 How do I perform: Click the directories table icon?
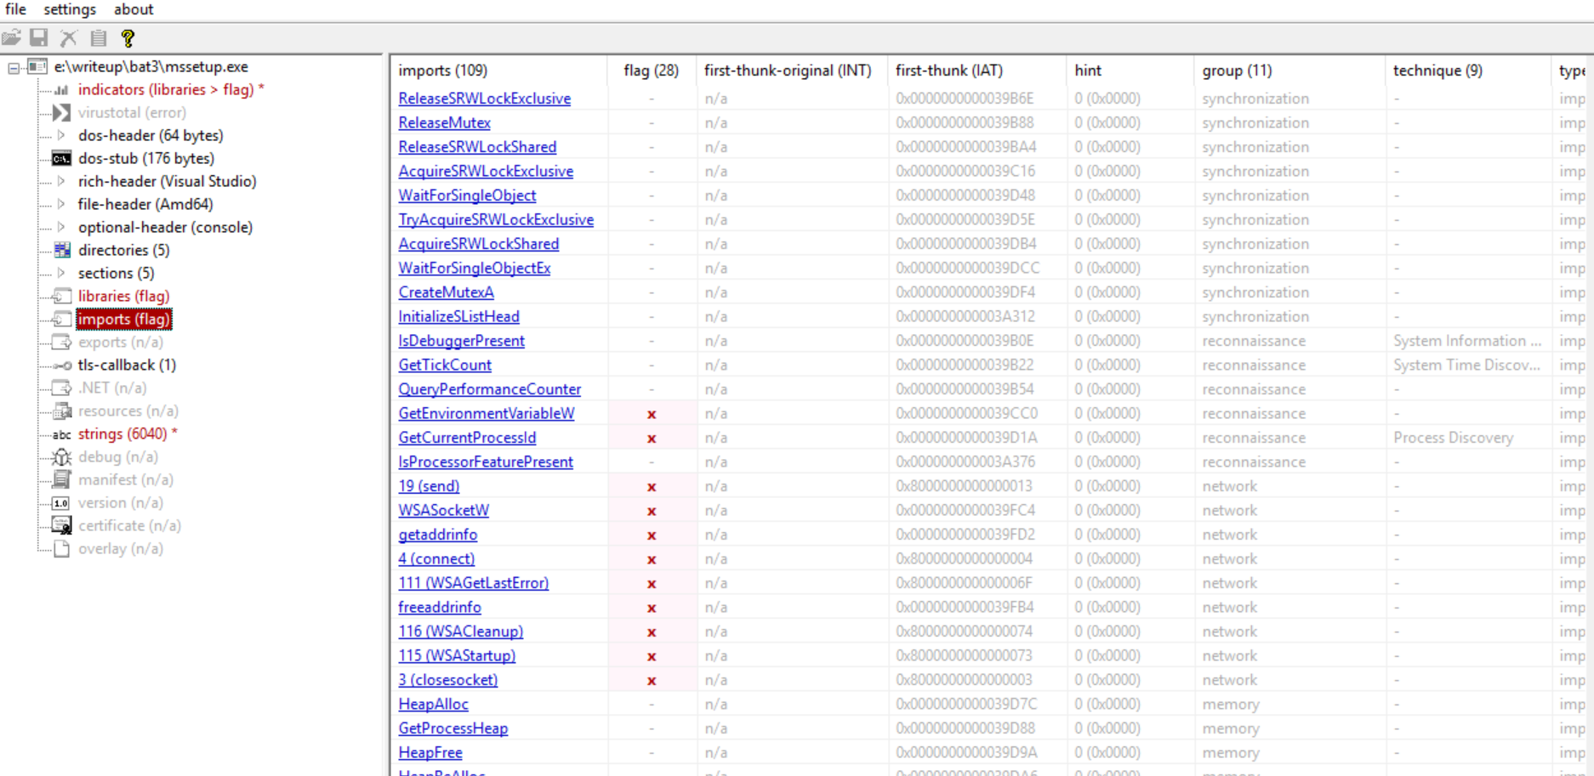(x=62, y=250)
